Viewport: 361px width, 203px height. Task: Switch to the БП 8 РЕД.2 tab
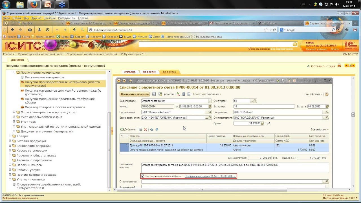click(x=149, y=72)
